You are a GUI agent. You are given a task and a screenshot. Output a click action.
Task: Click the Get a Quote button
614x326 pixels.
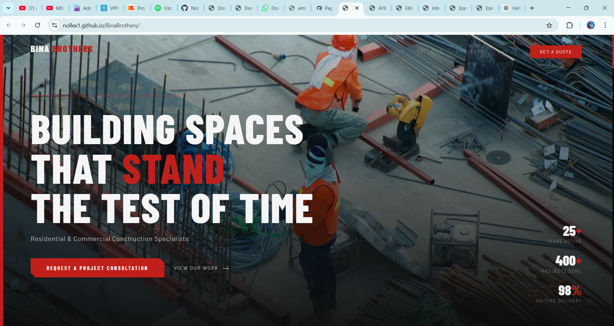point(555,52)
